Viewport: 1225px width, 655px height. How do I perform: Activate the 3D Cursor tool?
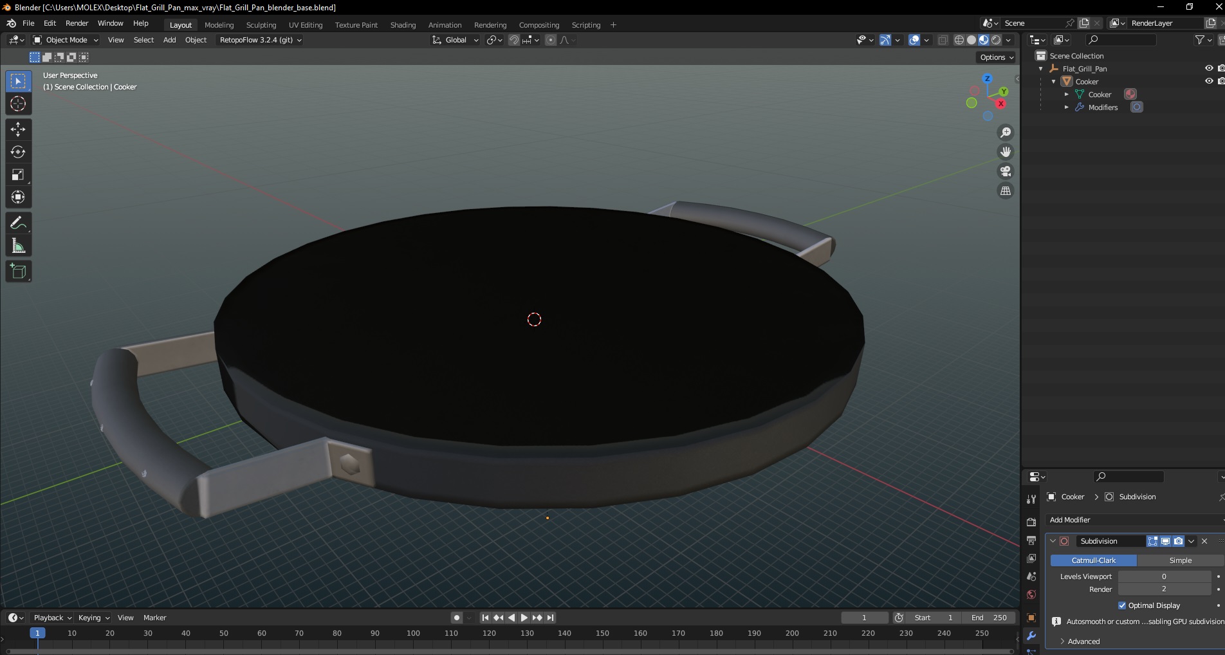point(18,104)
